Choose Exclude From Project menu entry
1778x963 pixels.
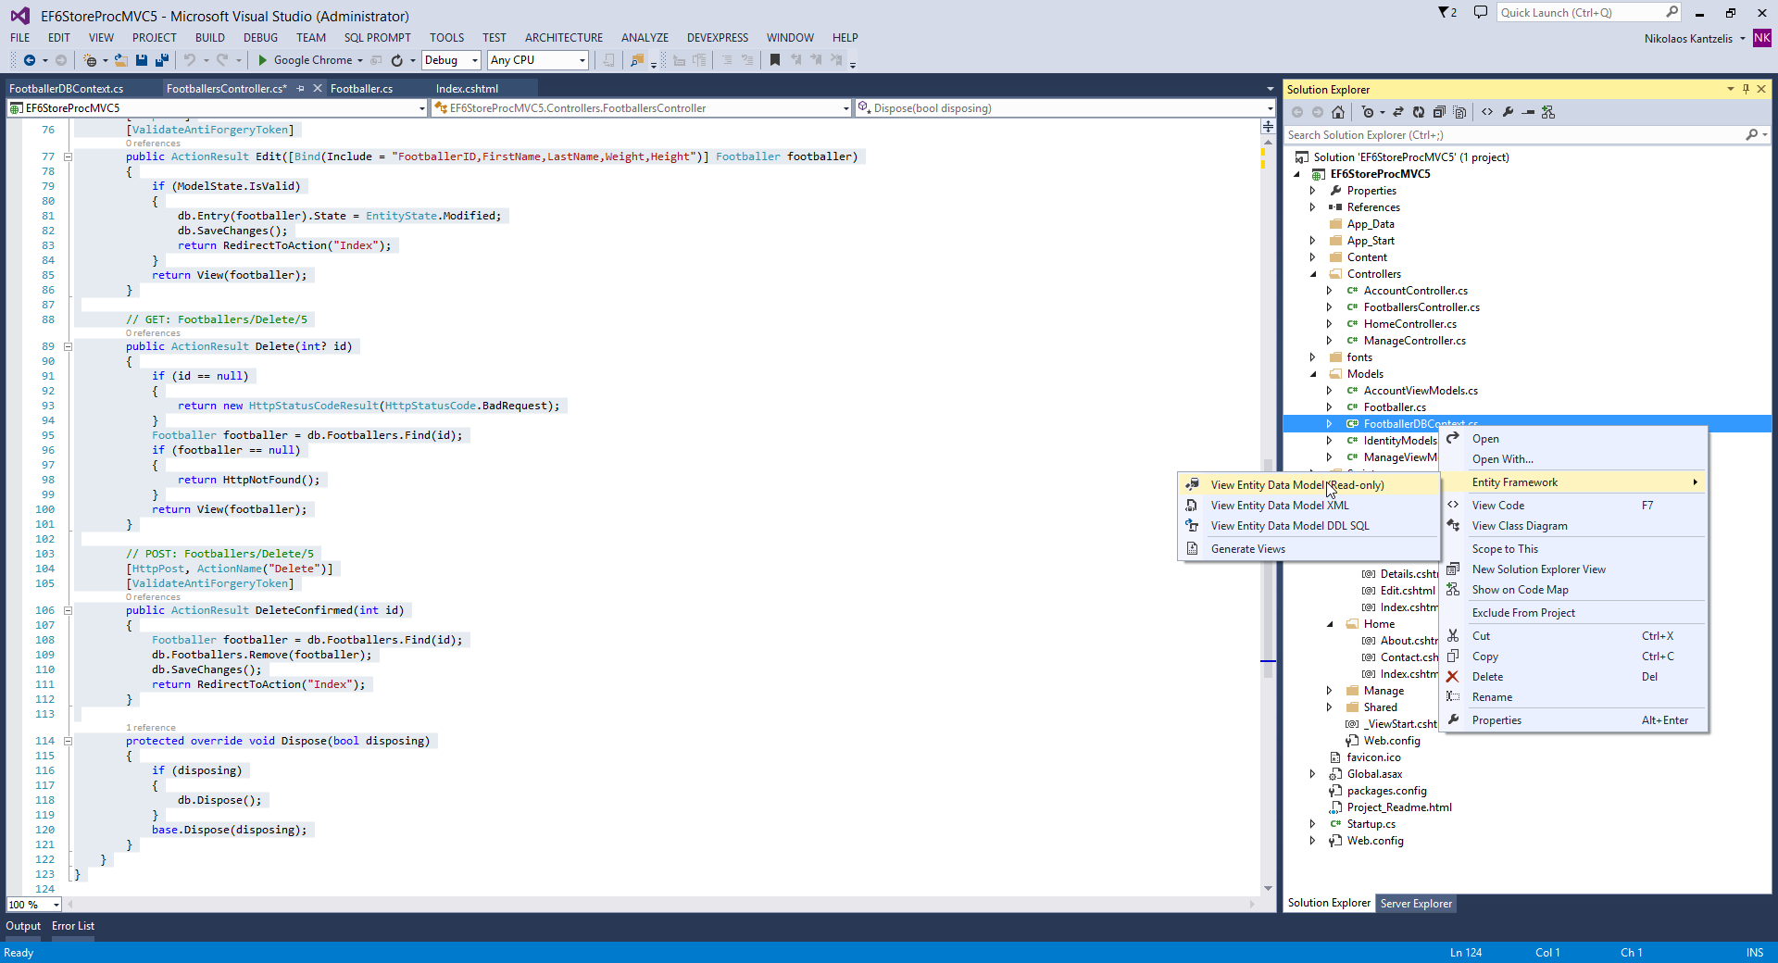(x=1574, y=613)
